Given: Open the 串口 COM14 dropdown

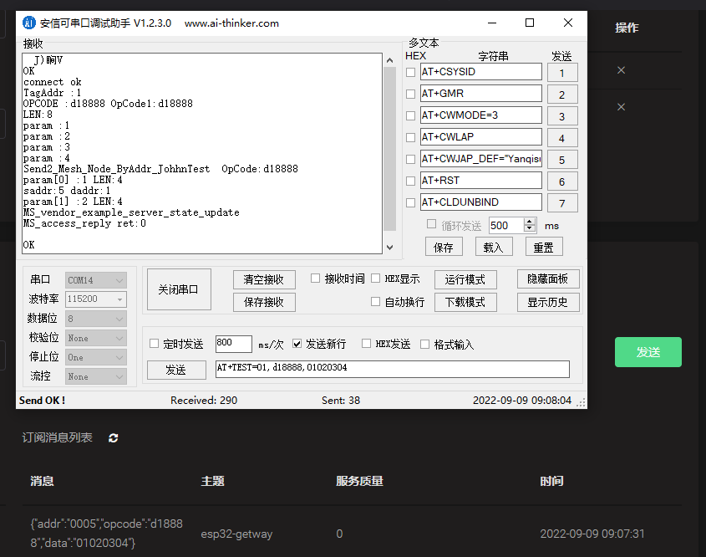Looking at the screenshot, I should coord(96,280).
